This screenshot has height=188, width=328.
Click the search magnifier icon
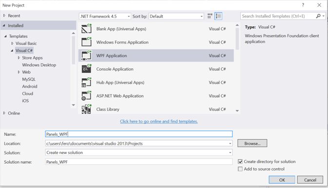tap(318, 16)
